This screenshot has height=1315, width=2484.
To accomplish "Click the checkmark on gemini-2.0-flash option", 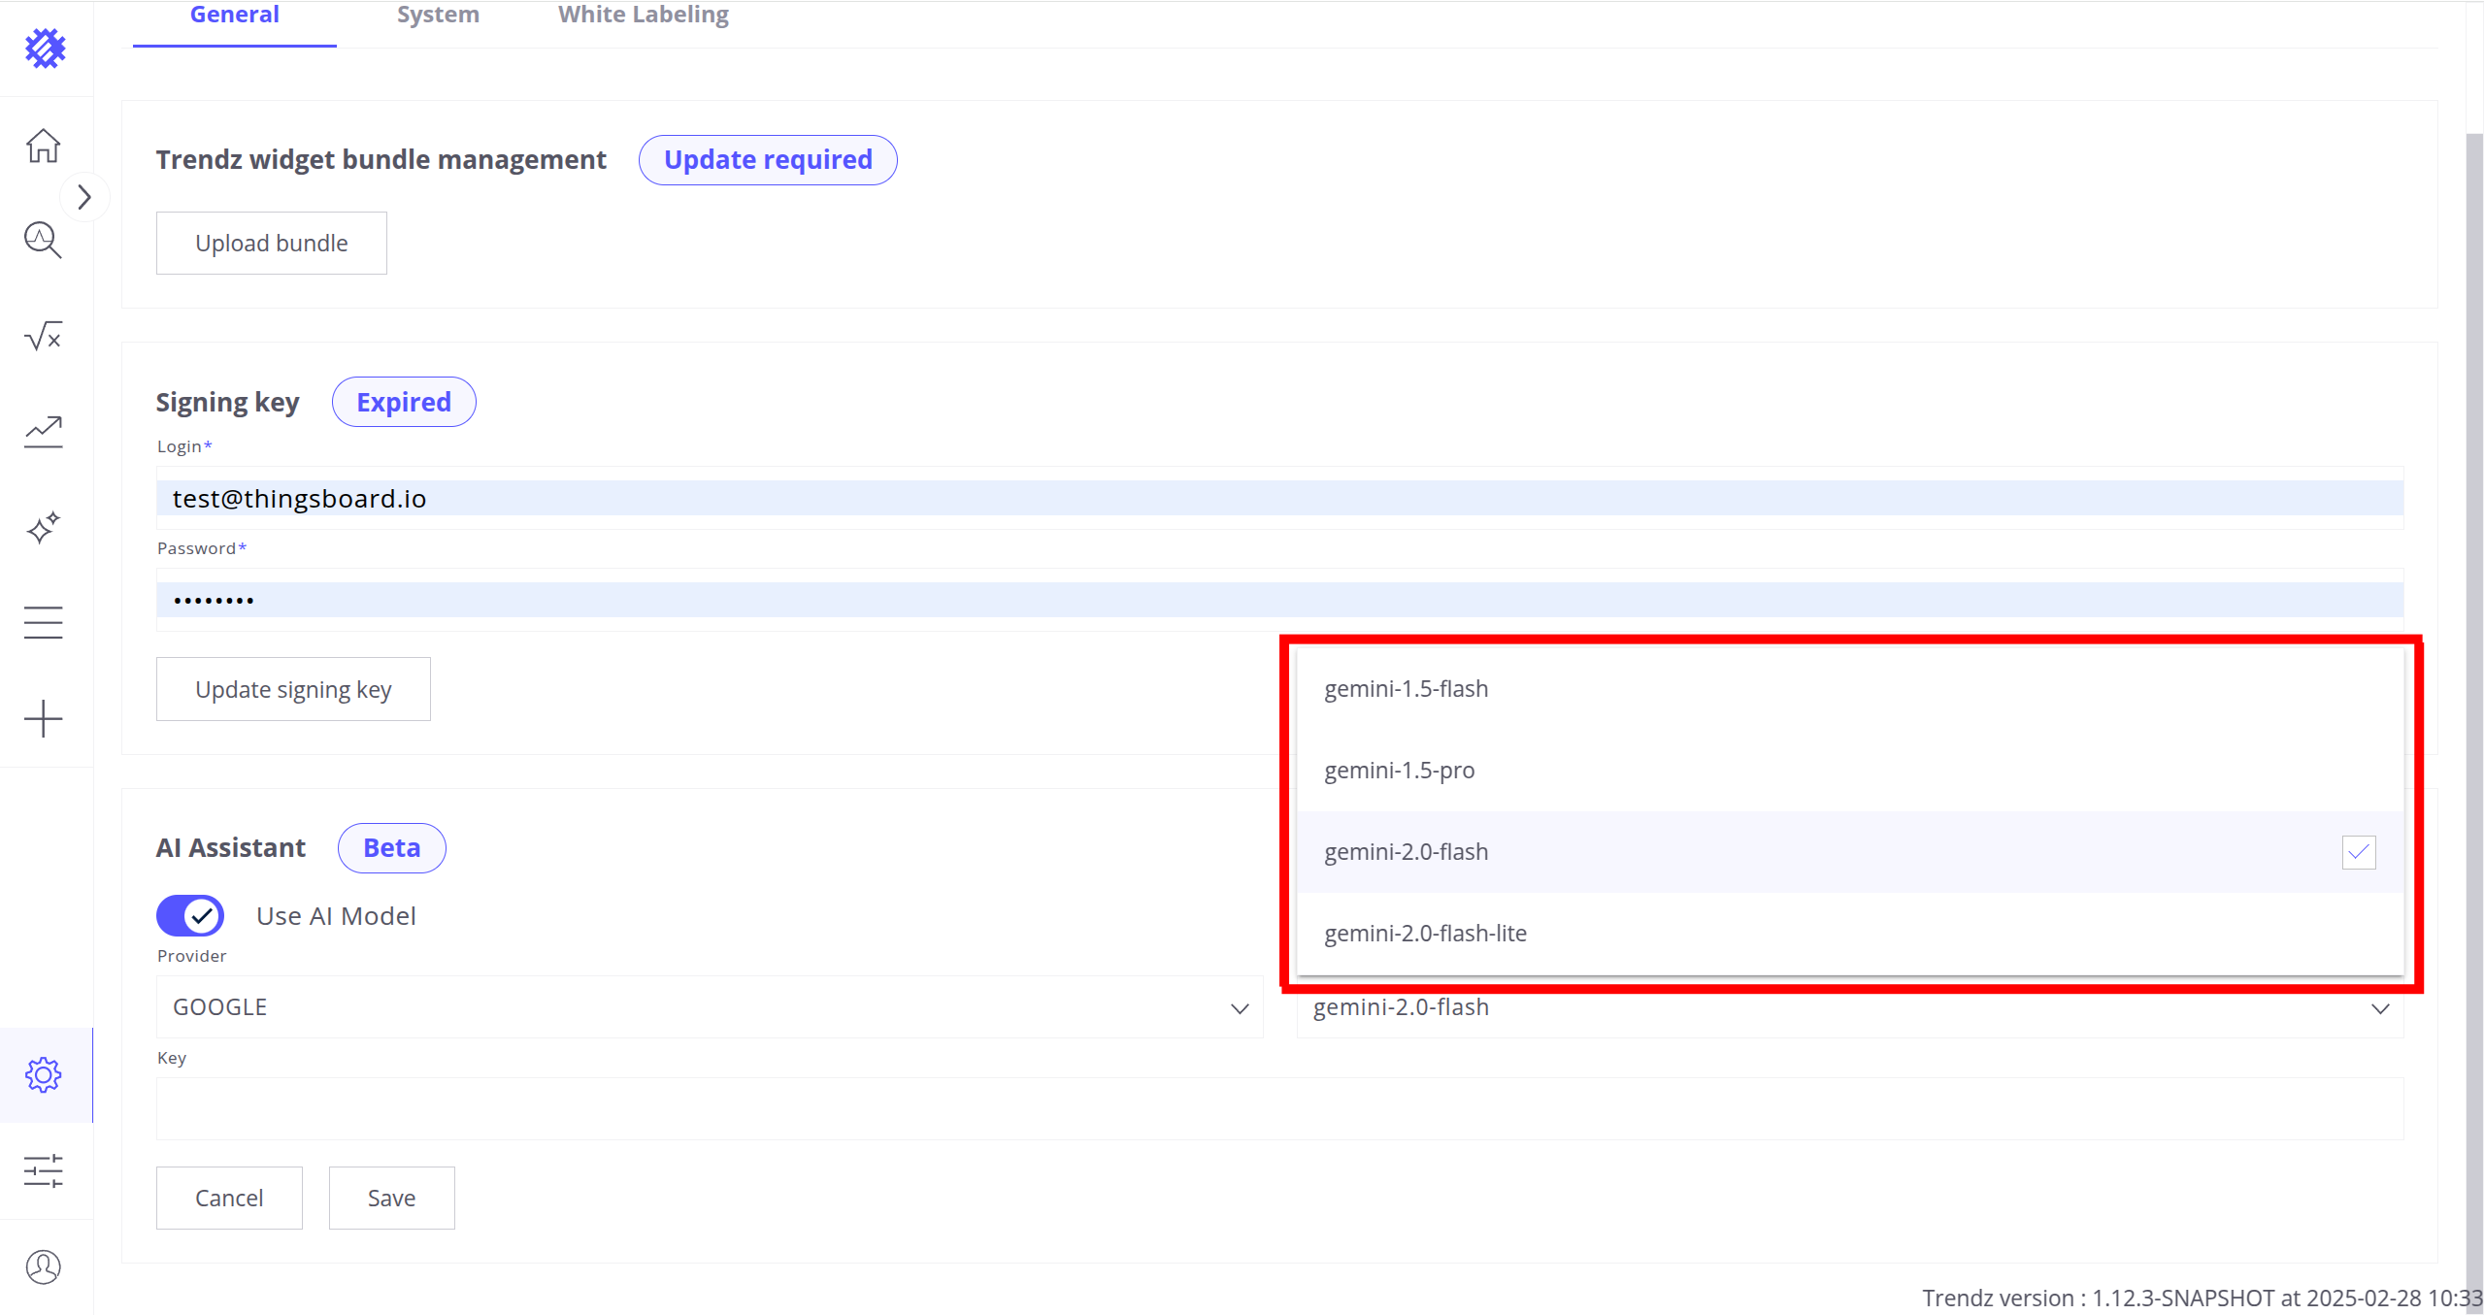I will 2359,852.
